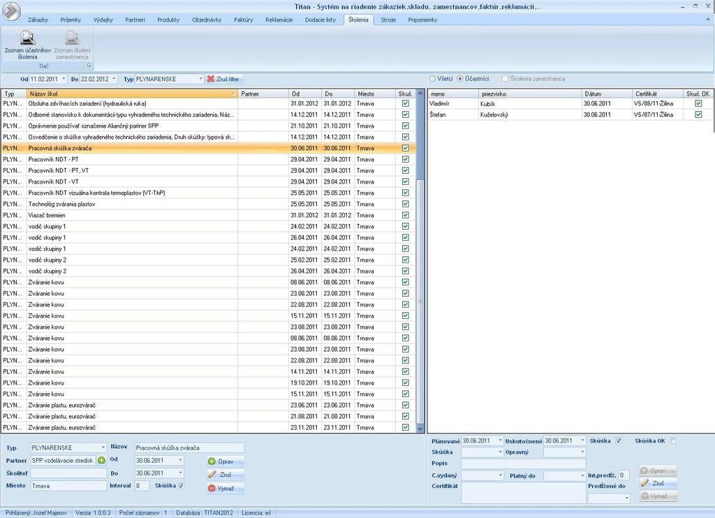Toggle Skúš. checkbox for Technológ zvárania plastov

pos(406,205)
